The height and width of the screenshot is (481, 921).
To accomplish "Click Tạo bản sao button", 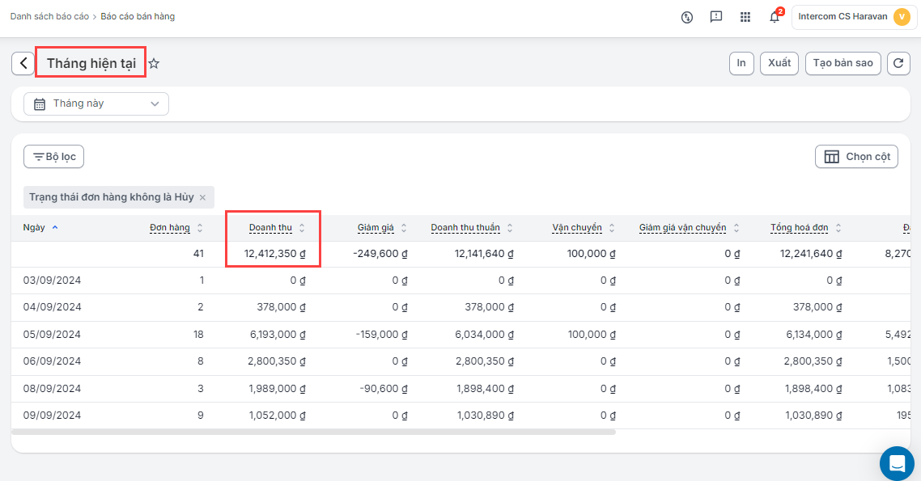I will pos(842,63).
